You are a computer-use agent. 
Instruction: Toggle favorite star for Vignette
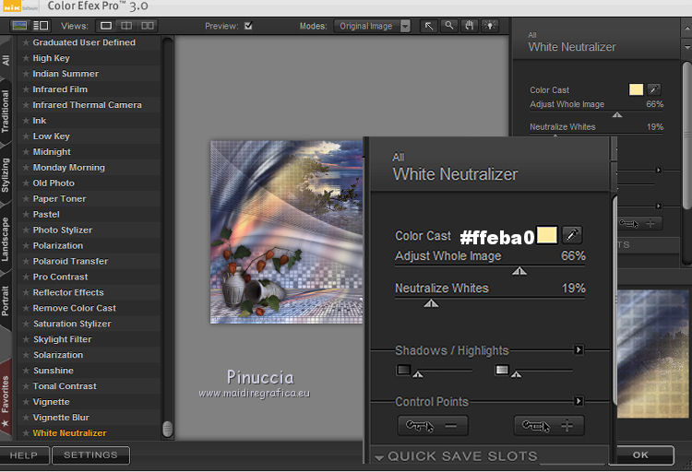[x=26, y=402]
